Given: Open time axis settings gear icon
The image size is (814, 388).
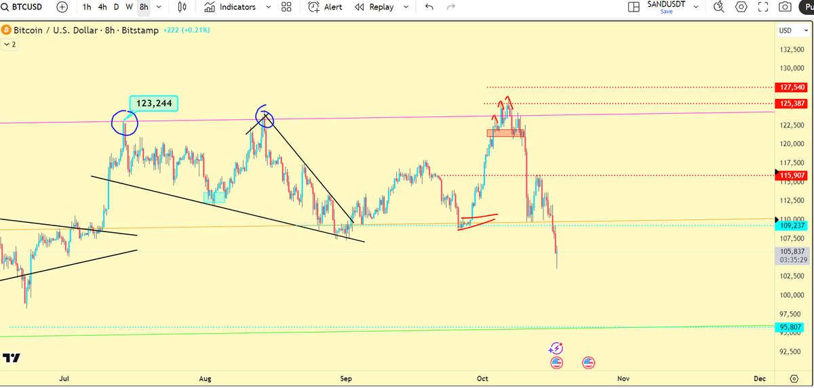Looking at the screenshot, I should (x=794, y=378).
